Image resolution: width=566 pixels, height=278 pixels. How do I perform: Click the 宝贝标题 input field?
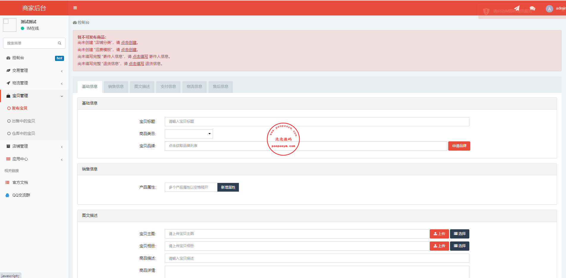(317, 121)
